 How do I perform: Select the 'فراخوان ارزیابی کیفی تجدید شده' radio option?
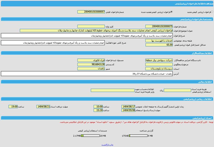click(x=171, y=12)
